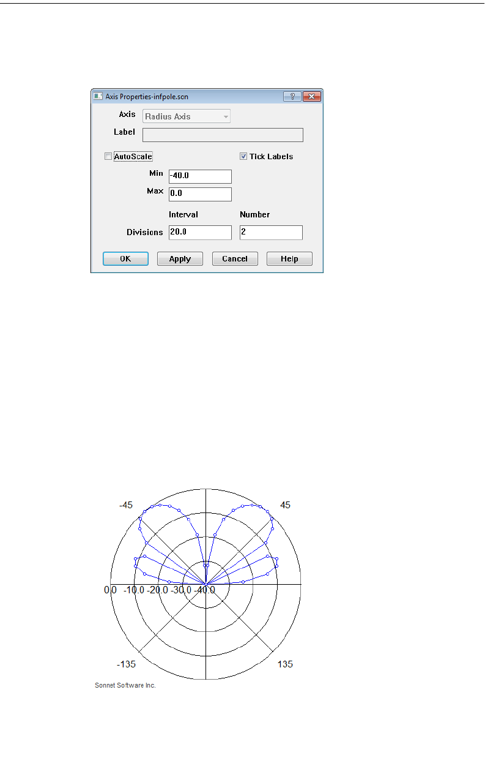The image size is (485, 777).
Task: Uncheck the Tick Labels checkbox
Action: 243,157
